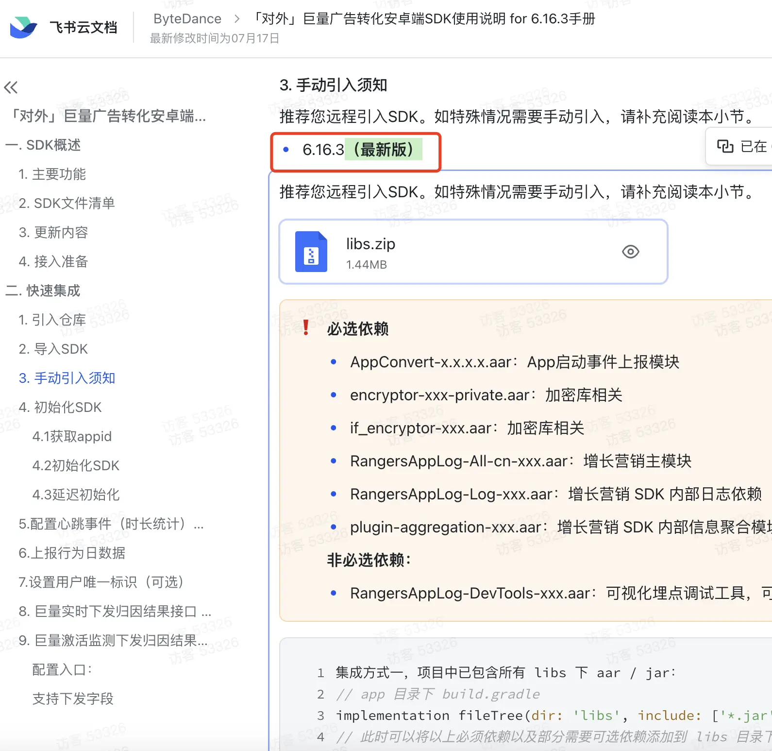This screenshot has height=751, width=772.
Task: Select 2. SDK文件清单 in outline
Action: [x=67, y=203]
